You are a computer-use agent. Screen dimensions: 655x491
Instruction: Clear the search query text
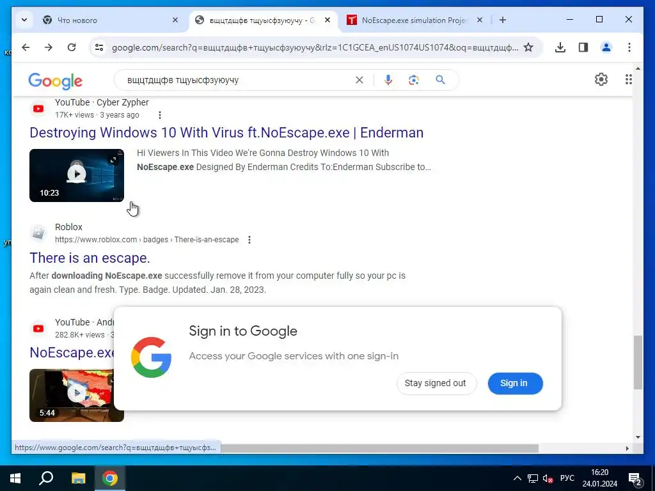click(359, 80)
